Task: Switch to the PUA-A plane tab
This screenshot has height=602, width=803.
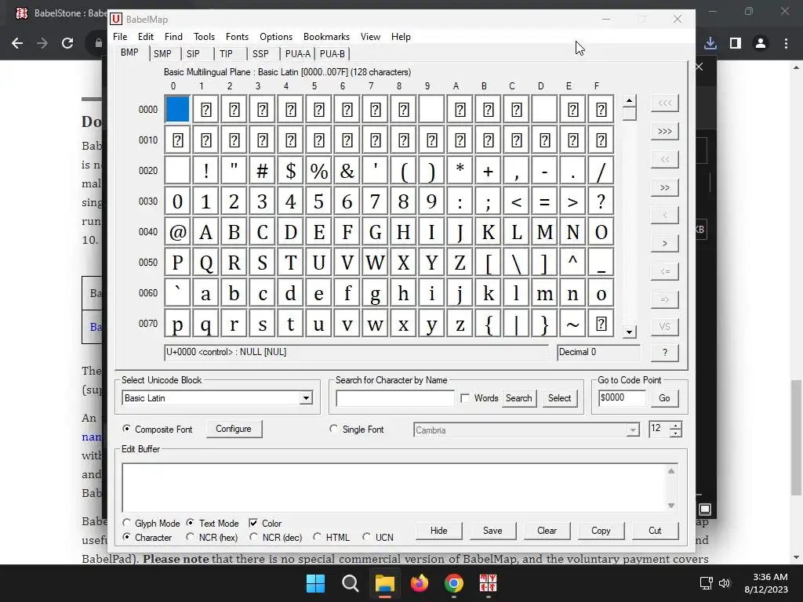Action: click(297, 54)
